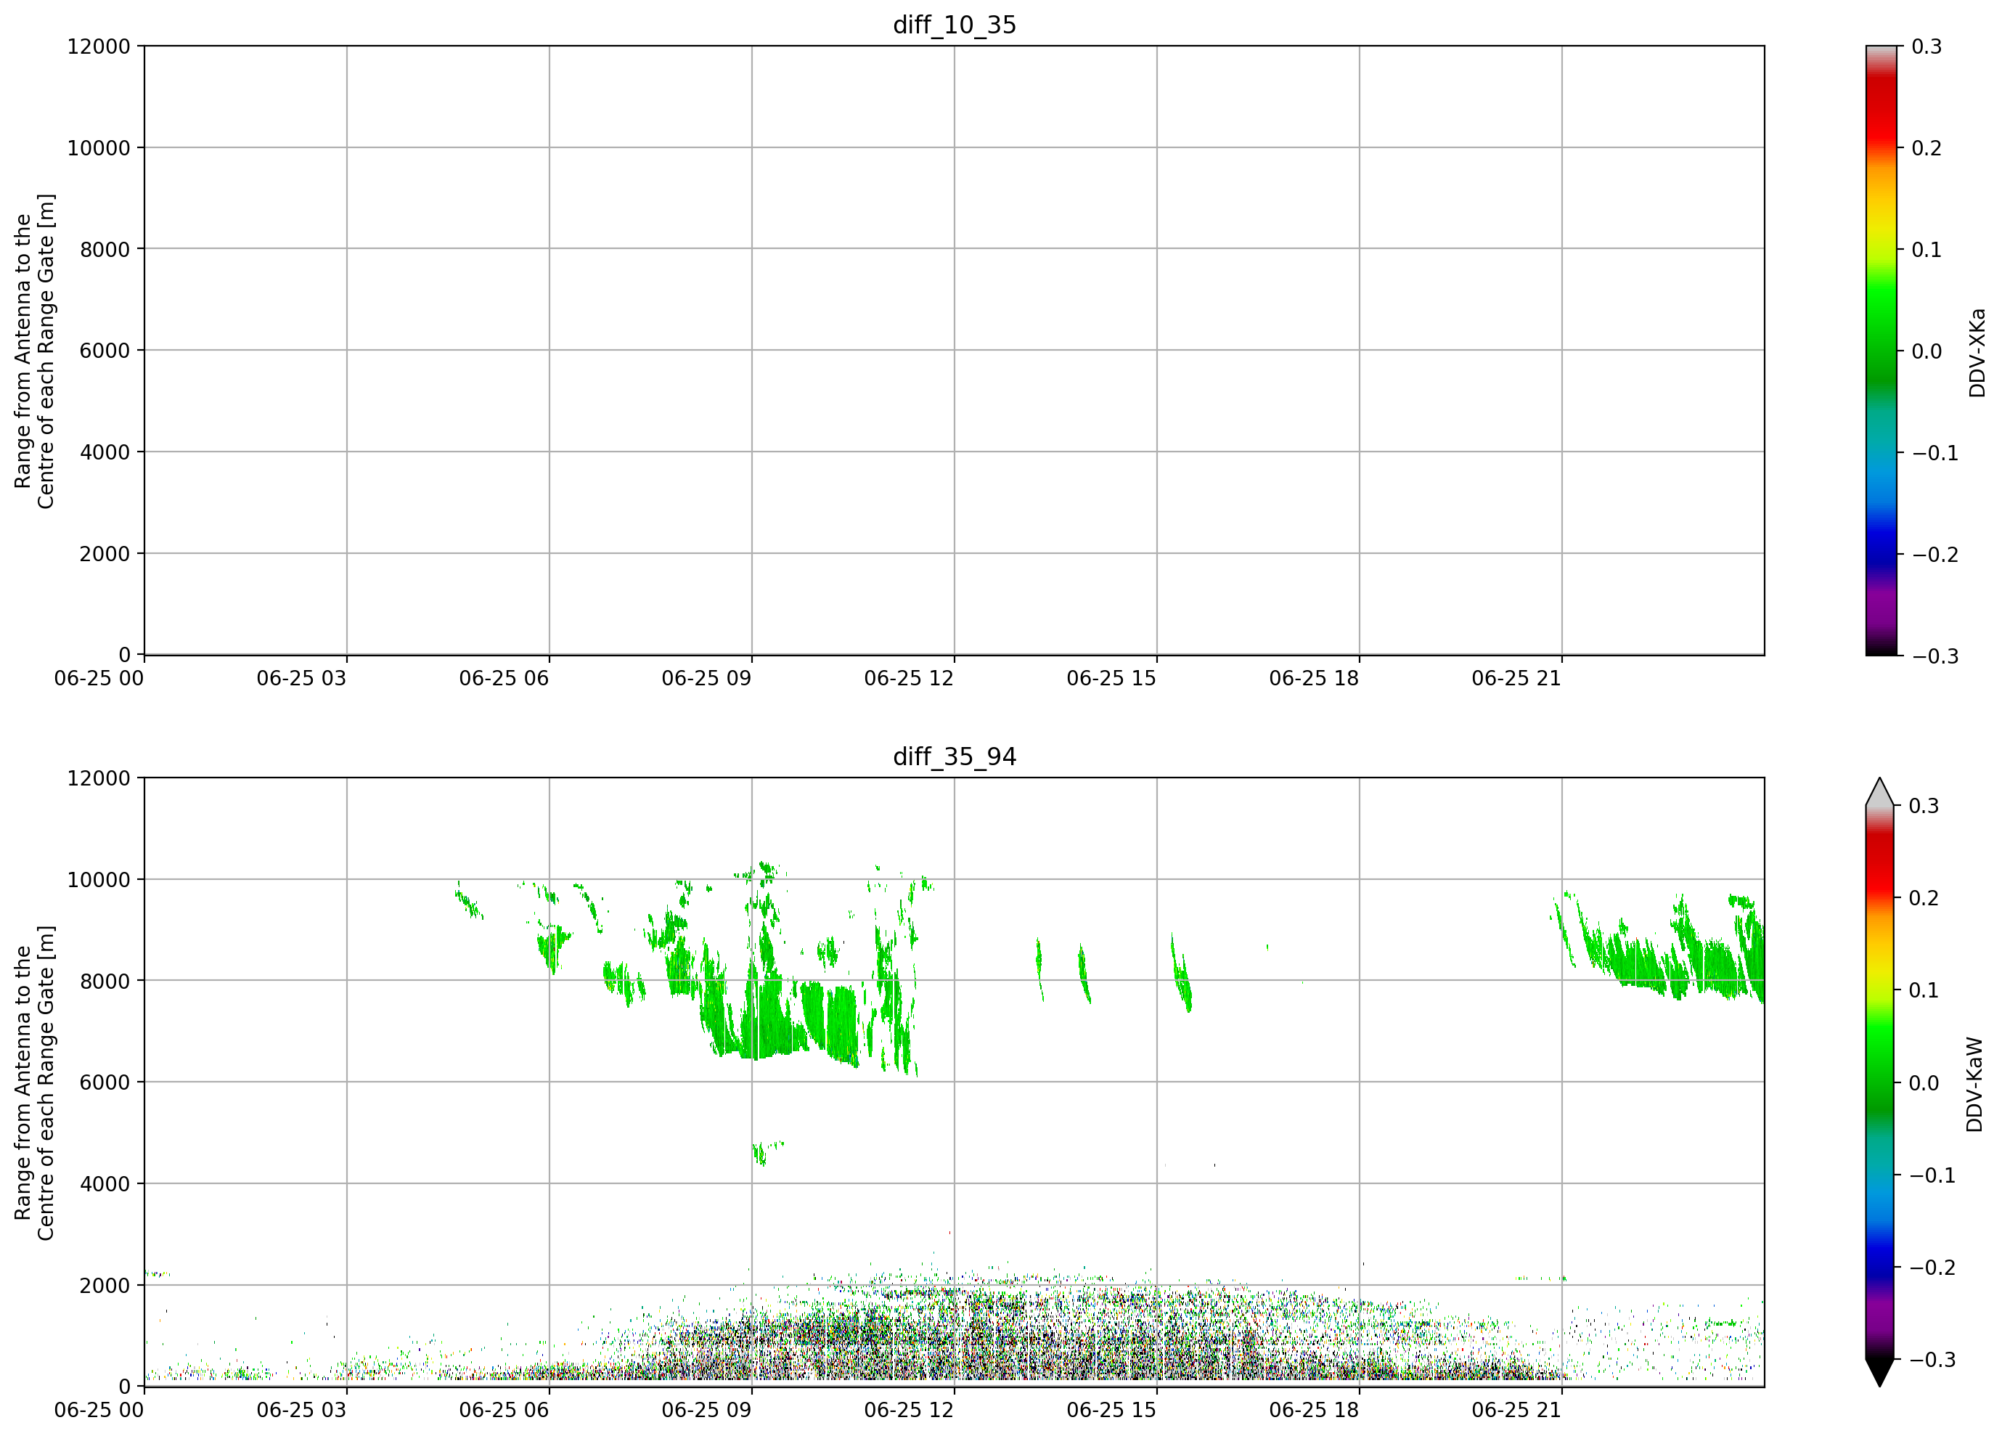This screenshot has width=2002, height=1436.
Task: Click the 06-25 09 time tick under diff_10_35
Action: pyautogui.click(x=707, y=678)
